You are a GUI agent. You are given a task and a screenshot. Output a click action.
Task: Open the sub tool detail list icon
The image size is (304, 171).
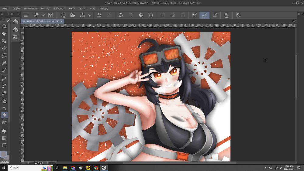[x=16, y=37]
